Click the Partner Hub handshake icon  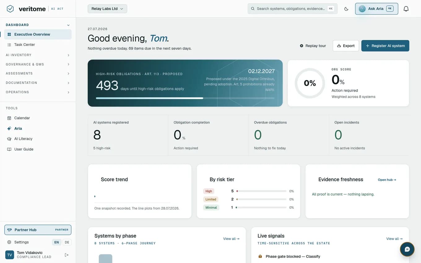10,230
